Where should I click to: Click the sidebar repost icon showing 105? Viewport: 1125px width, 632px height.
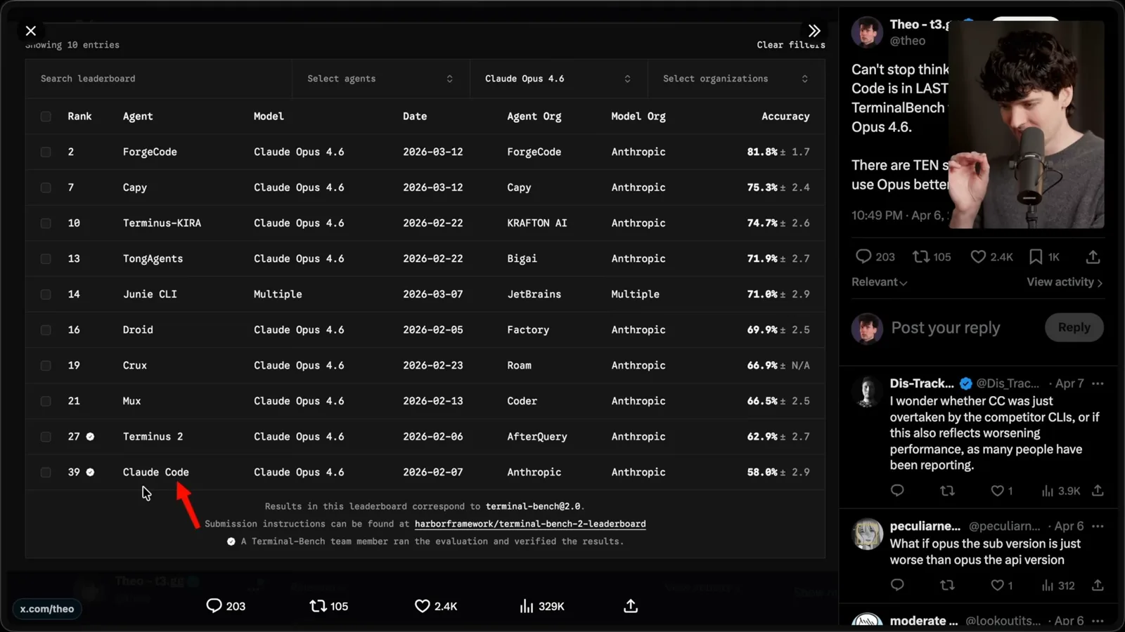point(920,257)
